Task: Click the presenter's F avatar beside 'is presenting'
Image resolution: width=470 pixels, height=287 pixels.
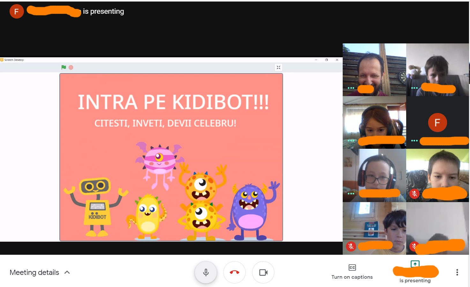Action: [17, 12]
